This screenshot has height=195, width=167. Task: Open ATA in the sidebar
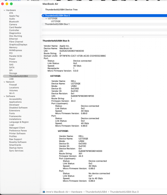pos(11,13)
